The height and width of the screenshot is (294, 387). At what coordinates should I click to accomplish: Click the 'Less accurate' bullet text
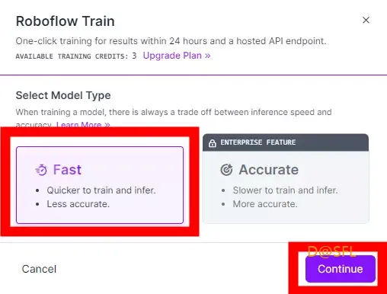click(78, 204)
